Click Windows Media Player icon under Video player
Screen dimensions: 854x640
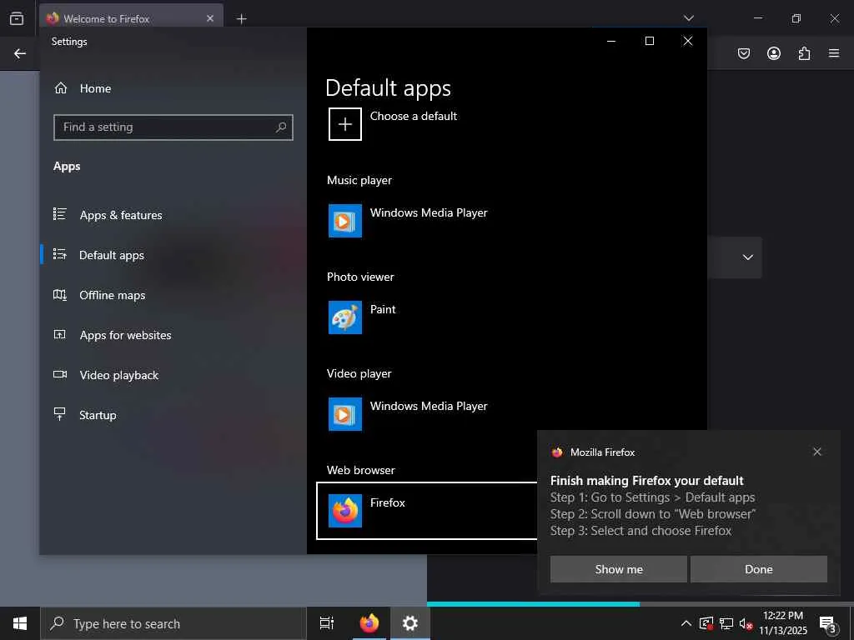pyautogui.click(x=344, y=414)
